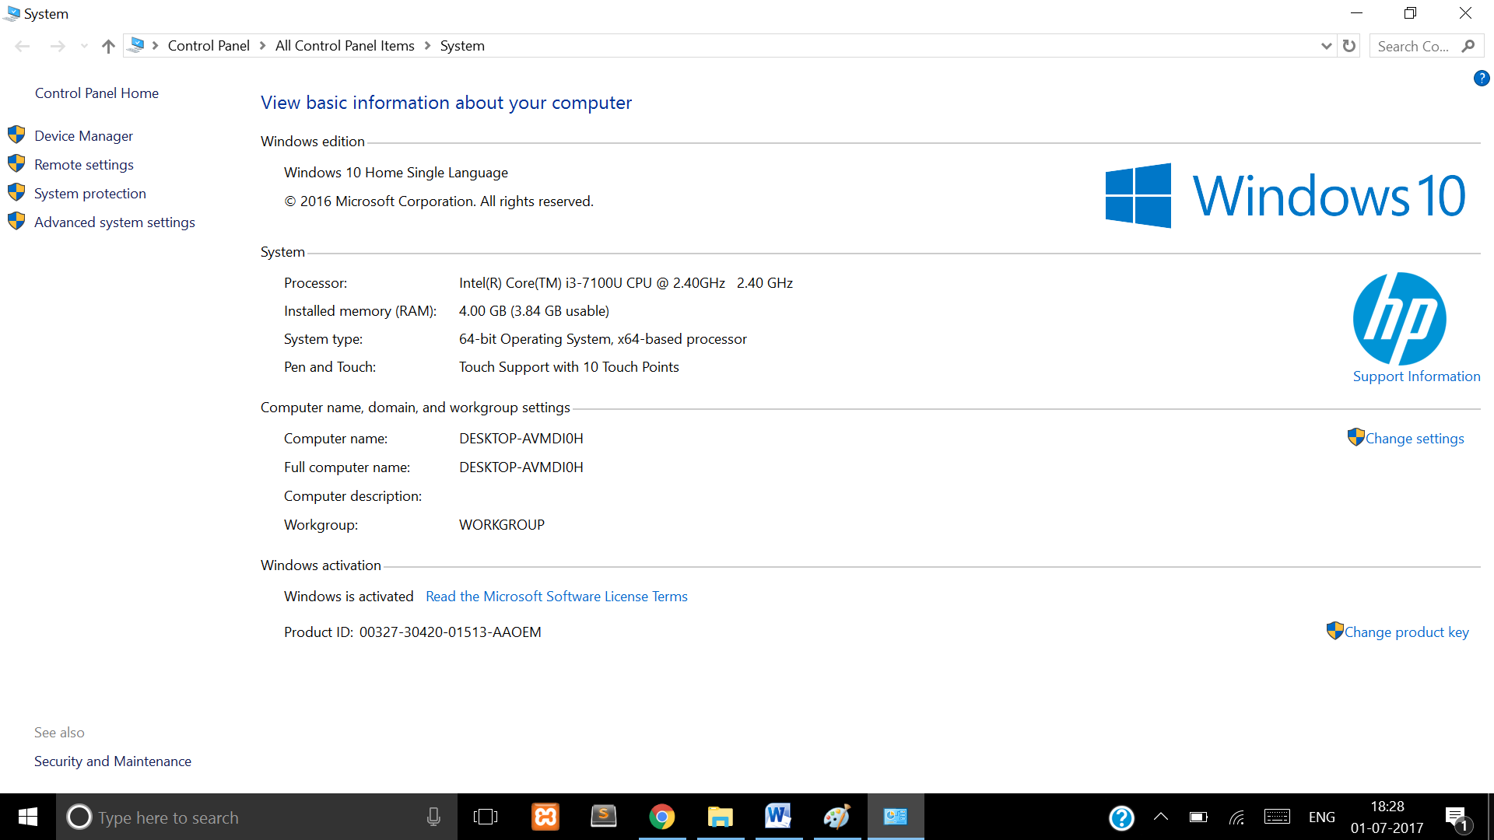Open Task View from taskbar
Screen dimensions: 1494x840
tap(486, 817)
